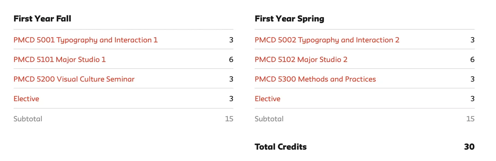Click the Spring subtotal value 15

tap(470, 119)
